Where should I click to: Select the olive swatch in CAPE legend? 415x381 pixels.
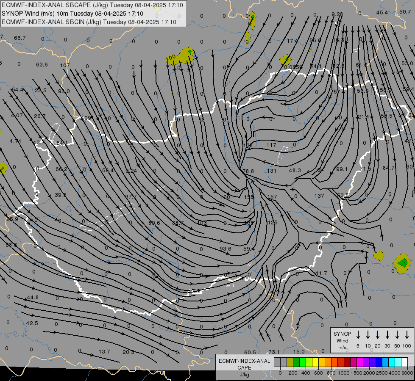point(290,362)
